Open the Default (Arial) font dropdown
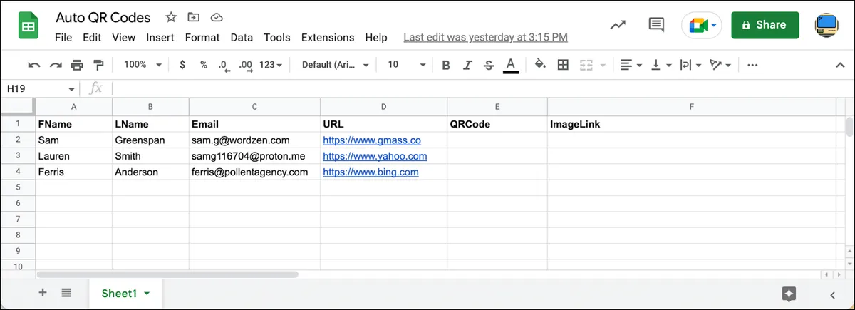 pyautogui.click(x=336, y=65)
